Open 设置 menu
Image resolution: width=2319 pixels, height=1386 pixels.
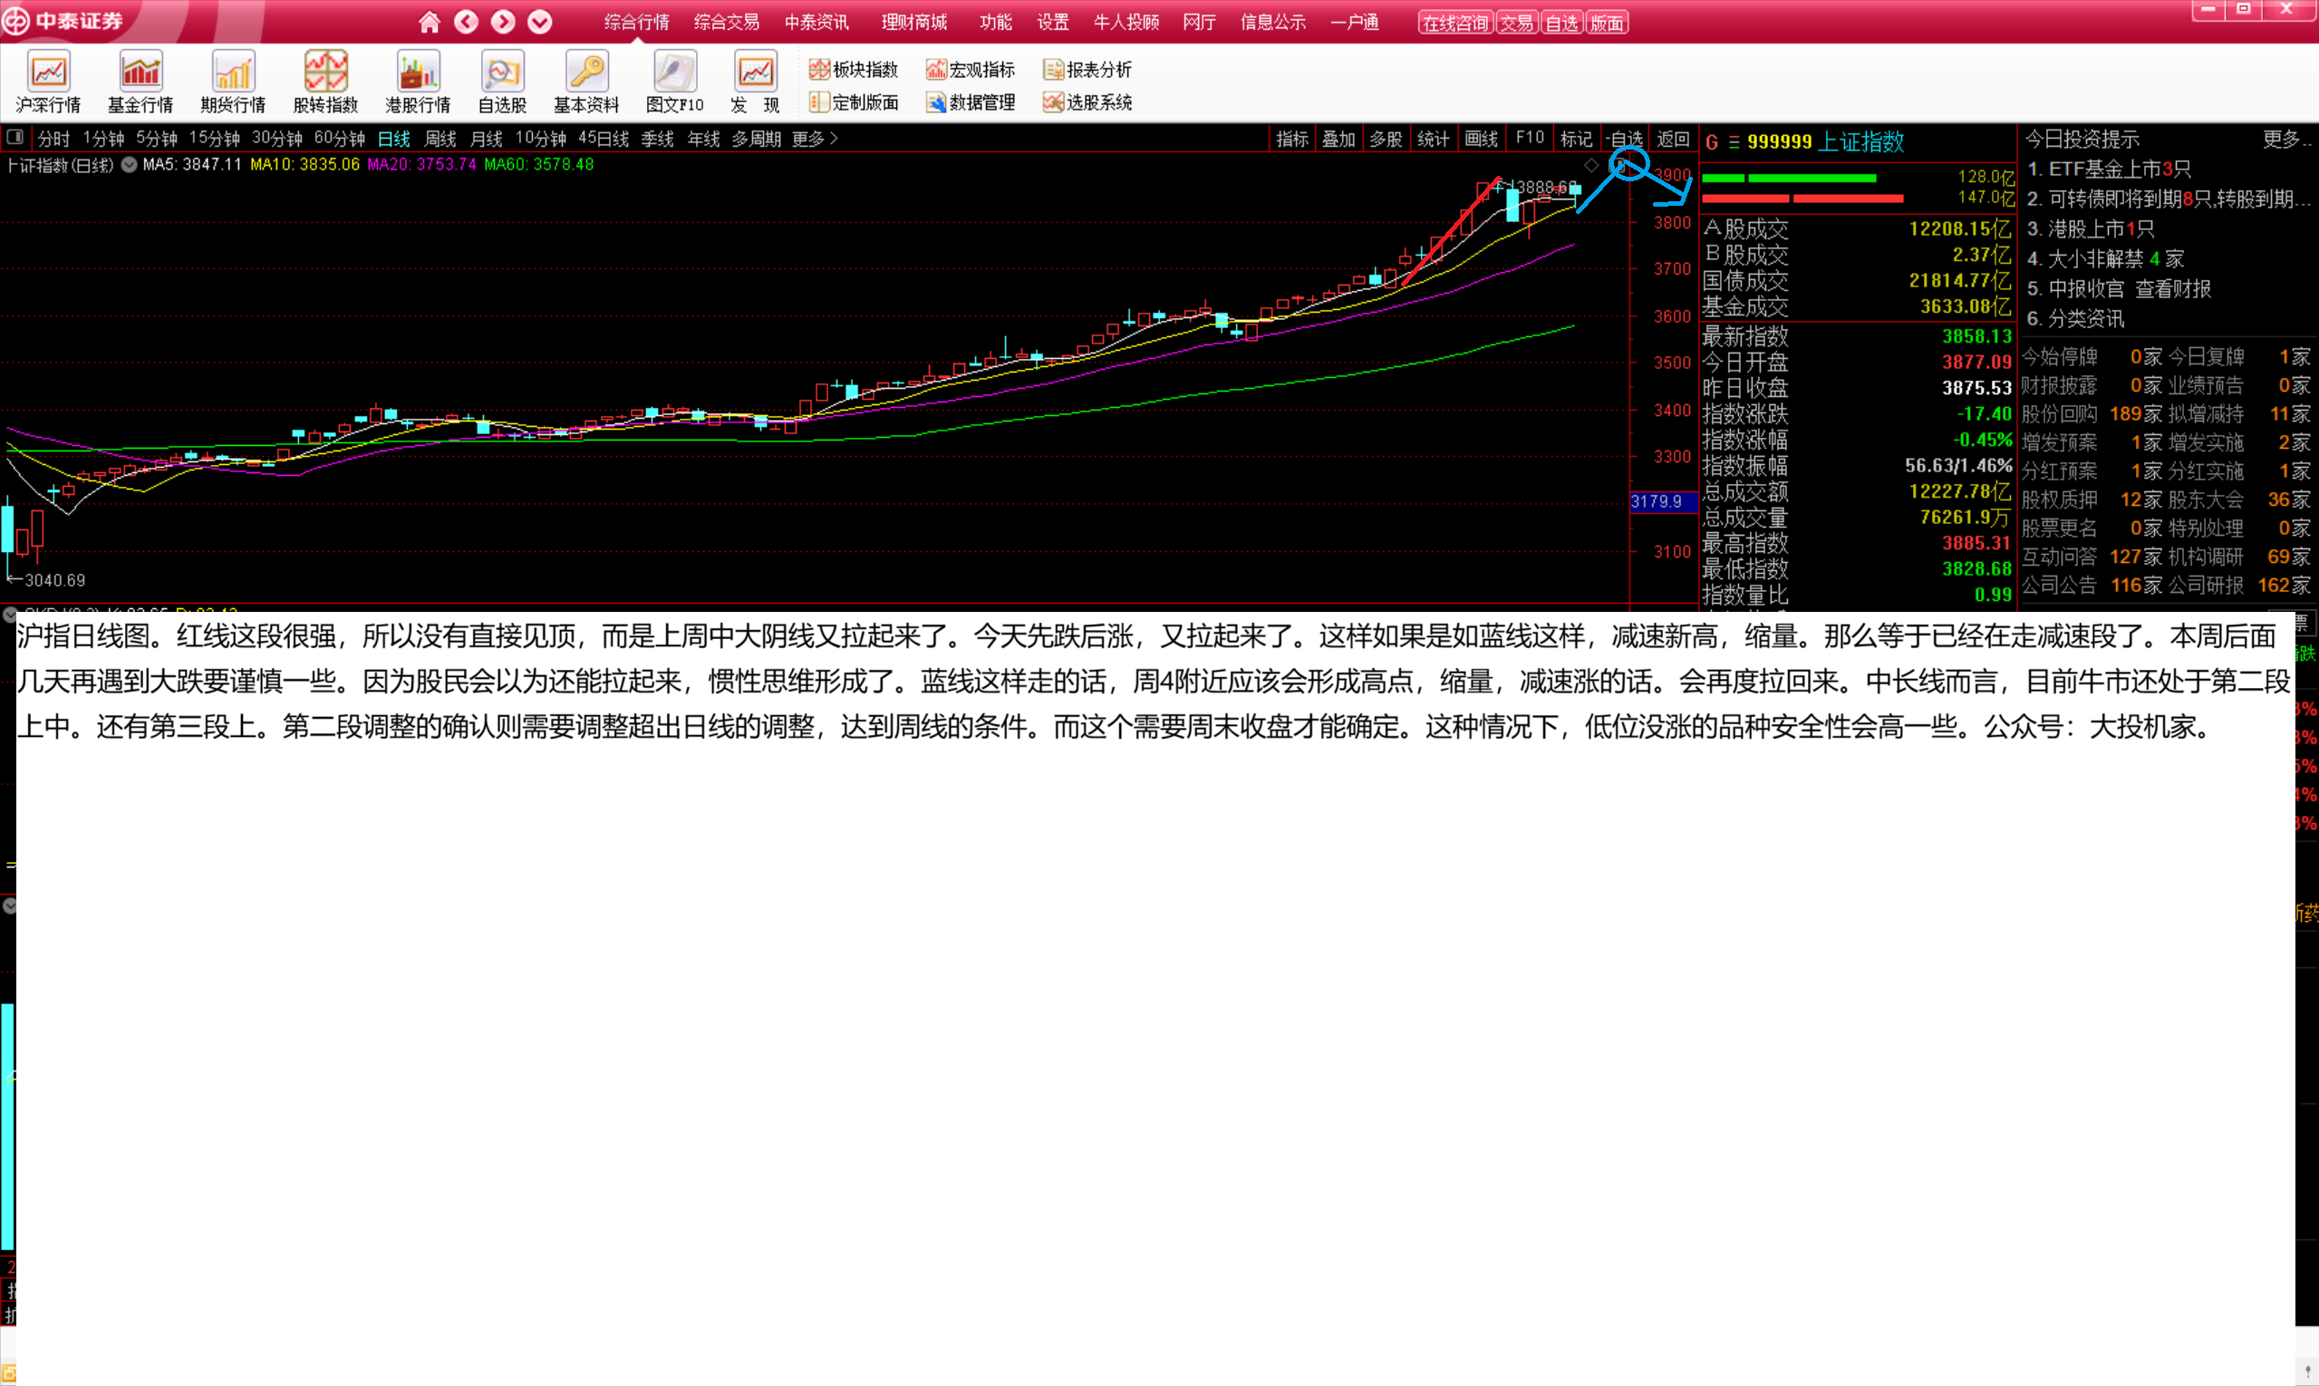(x=1053, y=22)
